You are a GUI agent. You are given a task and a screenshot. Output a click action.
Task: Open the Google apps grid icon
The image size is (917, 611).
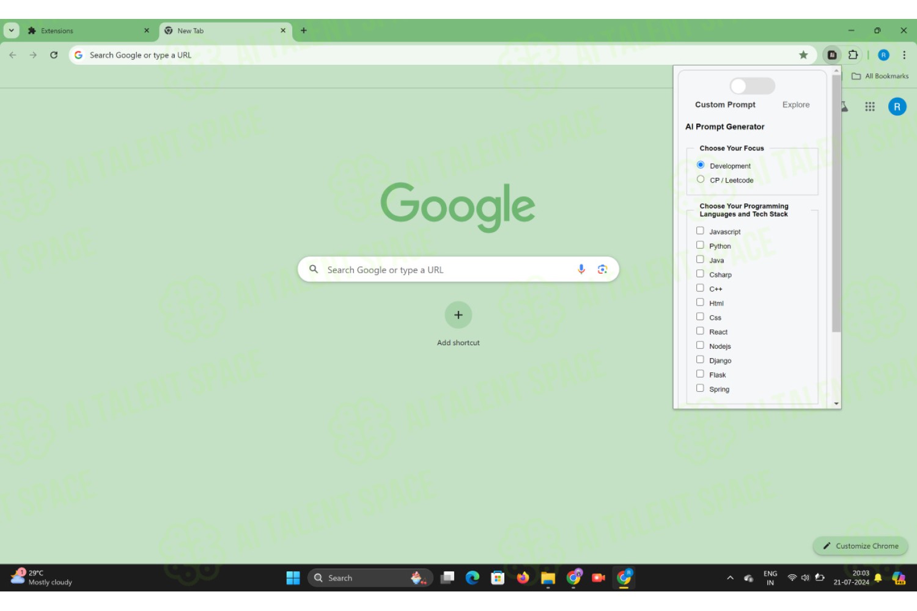point(870,106)
